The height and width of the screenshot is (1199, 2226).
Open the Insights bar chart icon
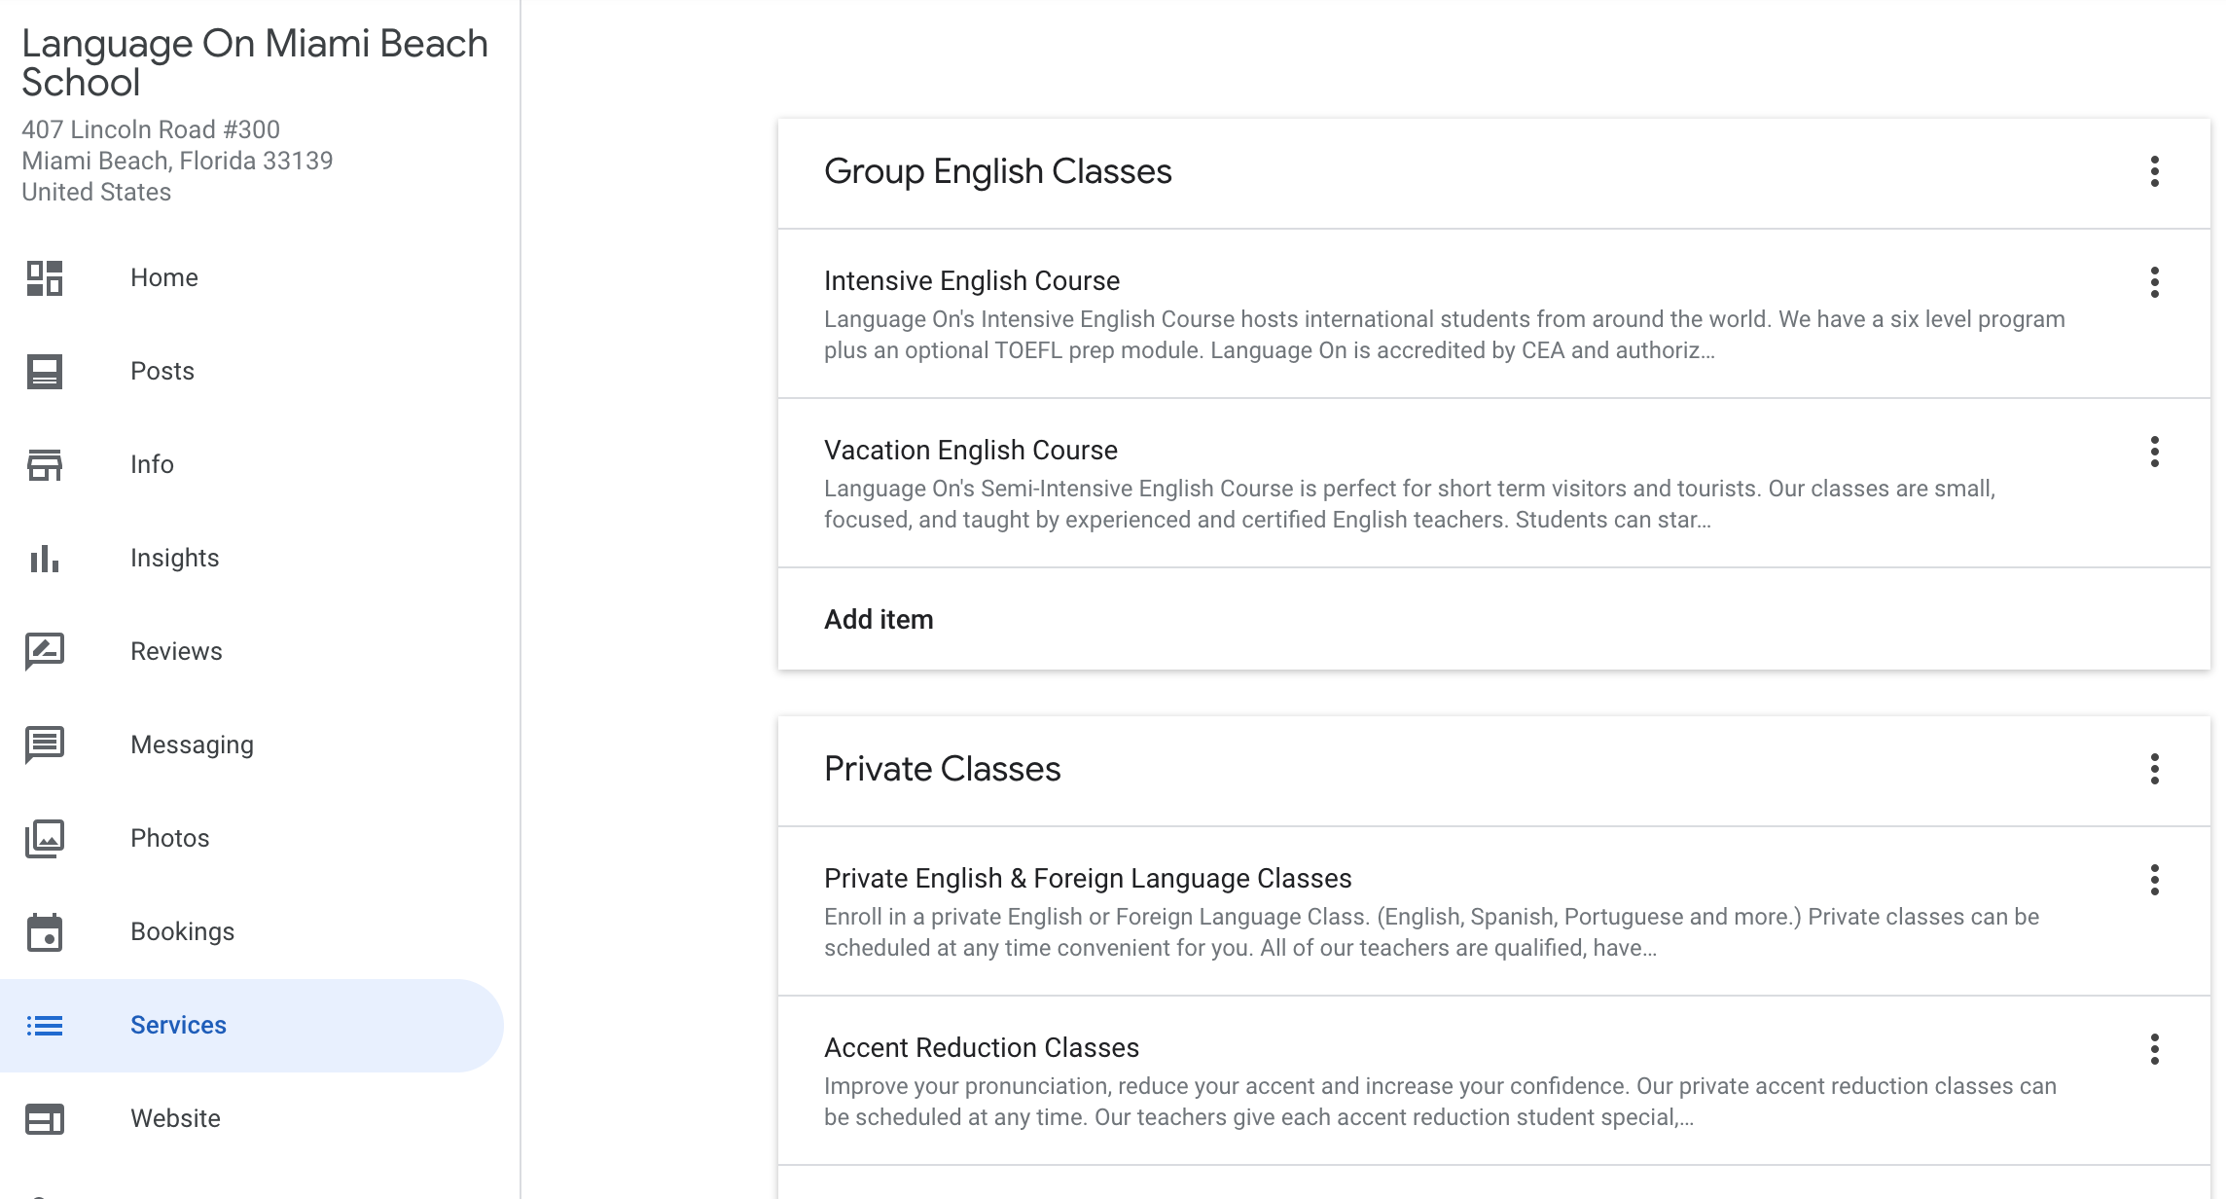point(45,559)
